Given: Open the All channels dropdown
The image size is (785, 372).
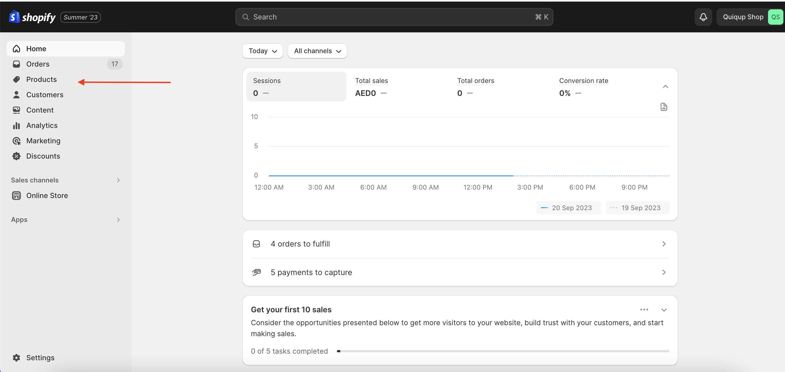Looking at the screenshot, I should click(x=317, y=51).
